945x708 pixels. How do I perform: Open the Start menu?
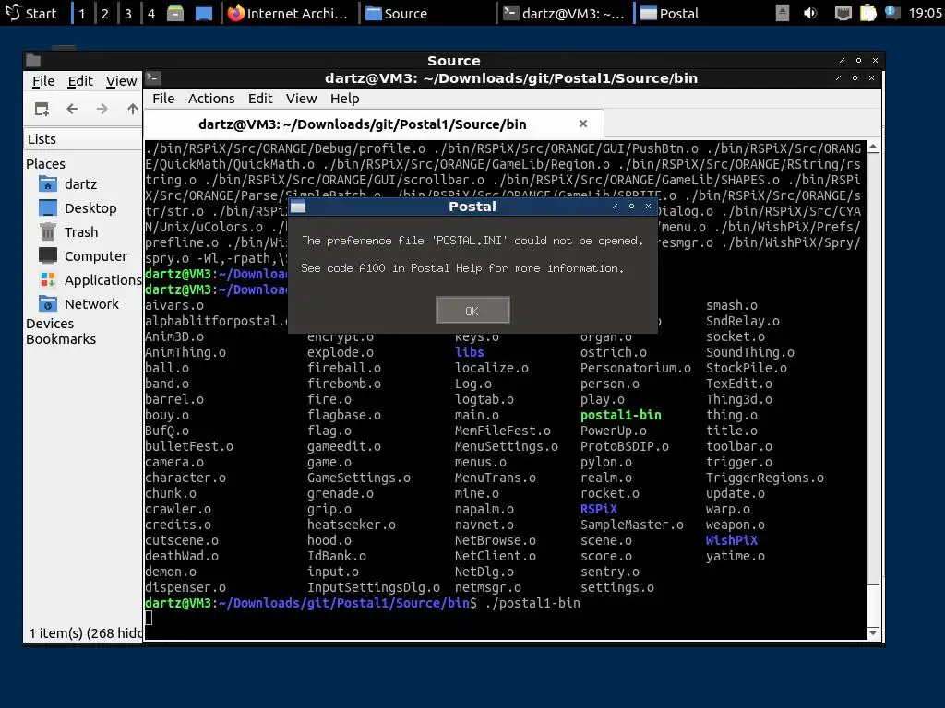(x=30, y=13)
